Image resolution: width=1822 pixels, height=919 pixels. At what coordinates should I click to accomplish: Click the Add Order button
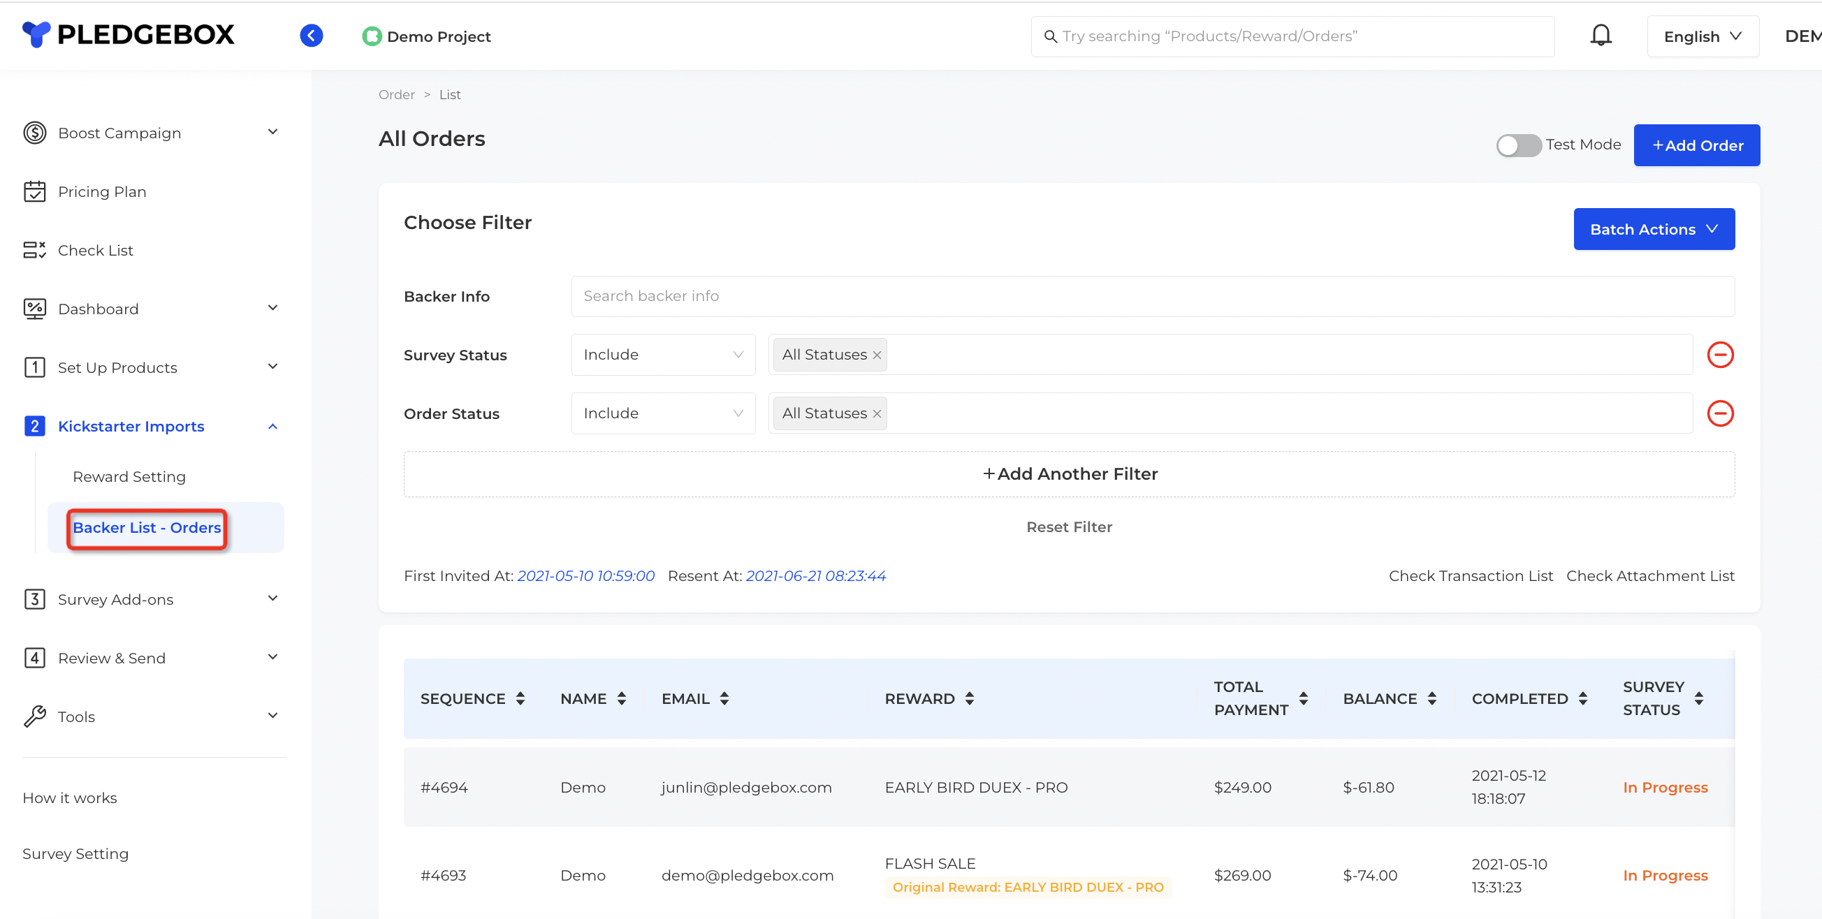click(1697, 145)
